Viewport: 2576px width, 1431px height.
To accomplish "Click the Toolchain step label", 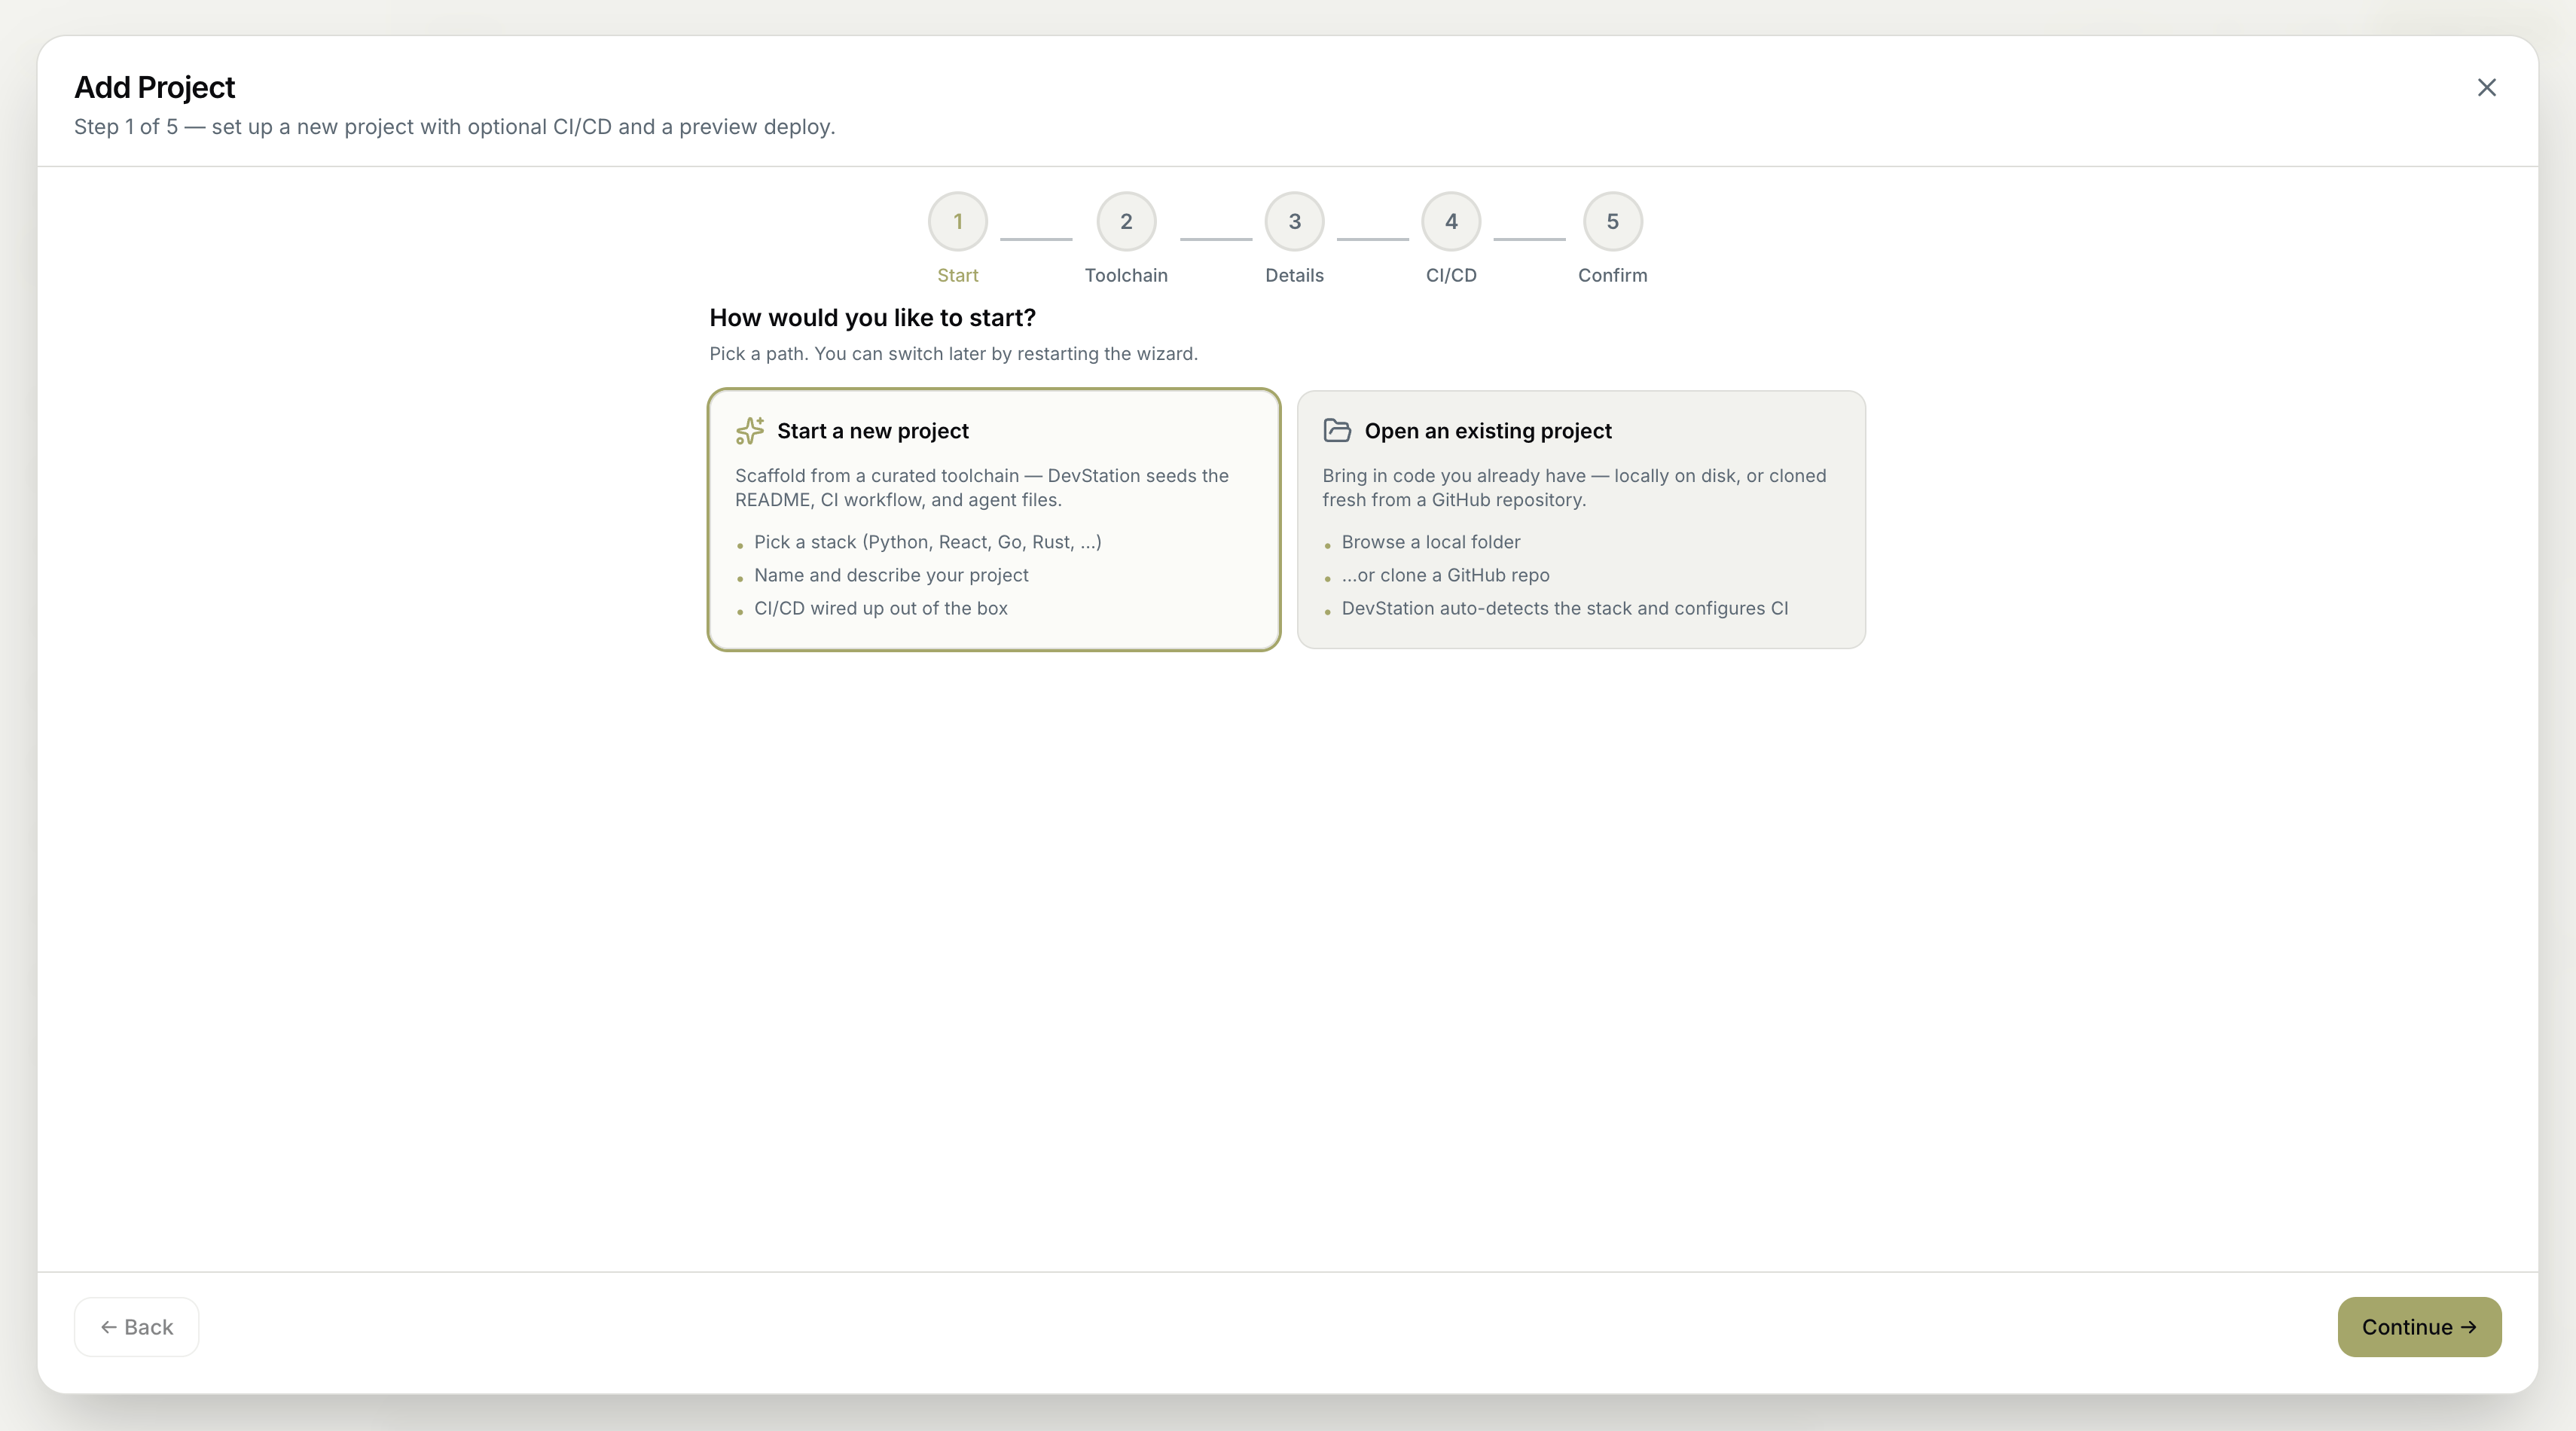I will [1126, 275].
